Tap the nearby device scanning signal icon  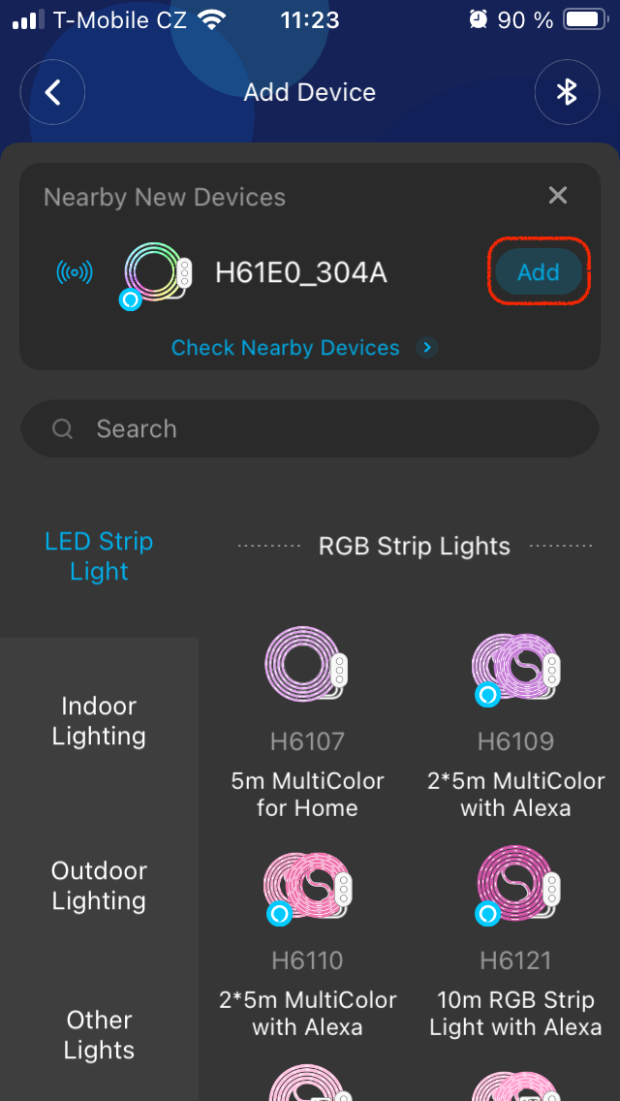[75, 272]
